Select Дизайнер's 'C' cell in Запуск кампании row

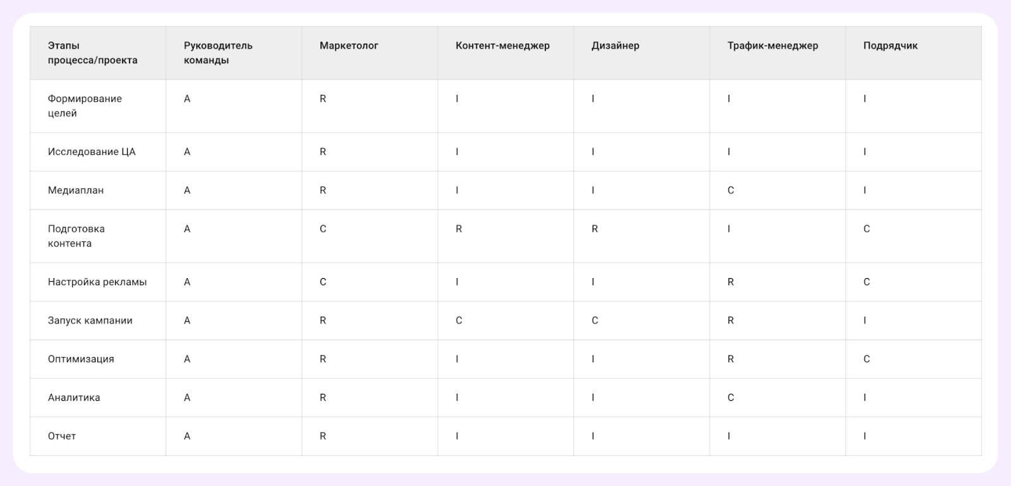(595, 320)
